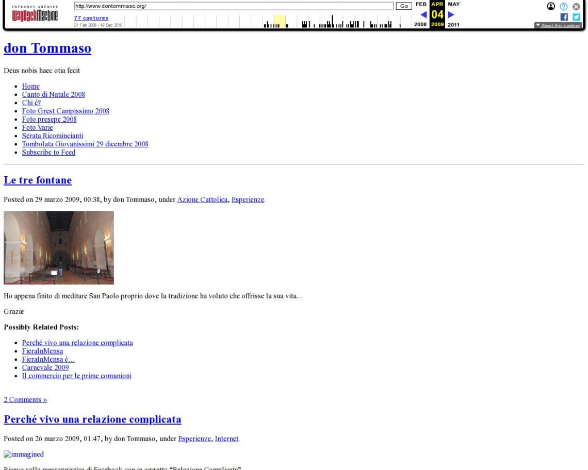Viewport: 588px width, 470px height.
Task: Click highlighted 2009 area in timeline
Action: 280,21
